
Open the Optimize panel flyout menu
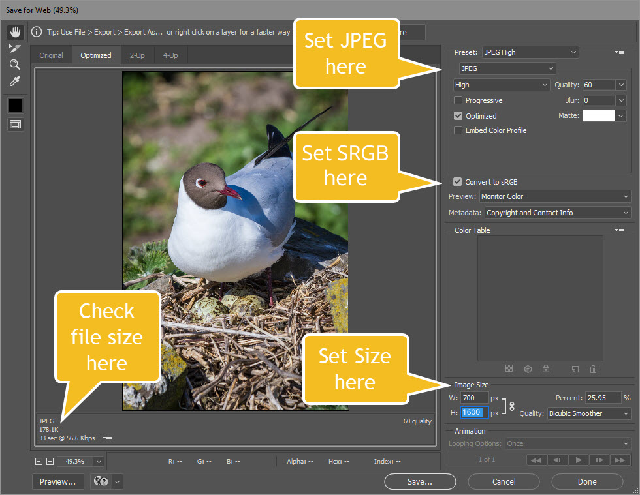tap(620, 52)
